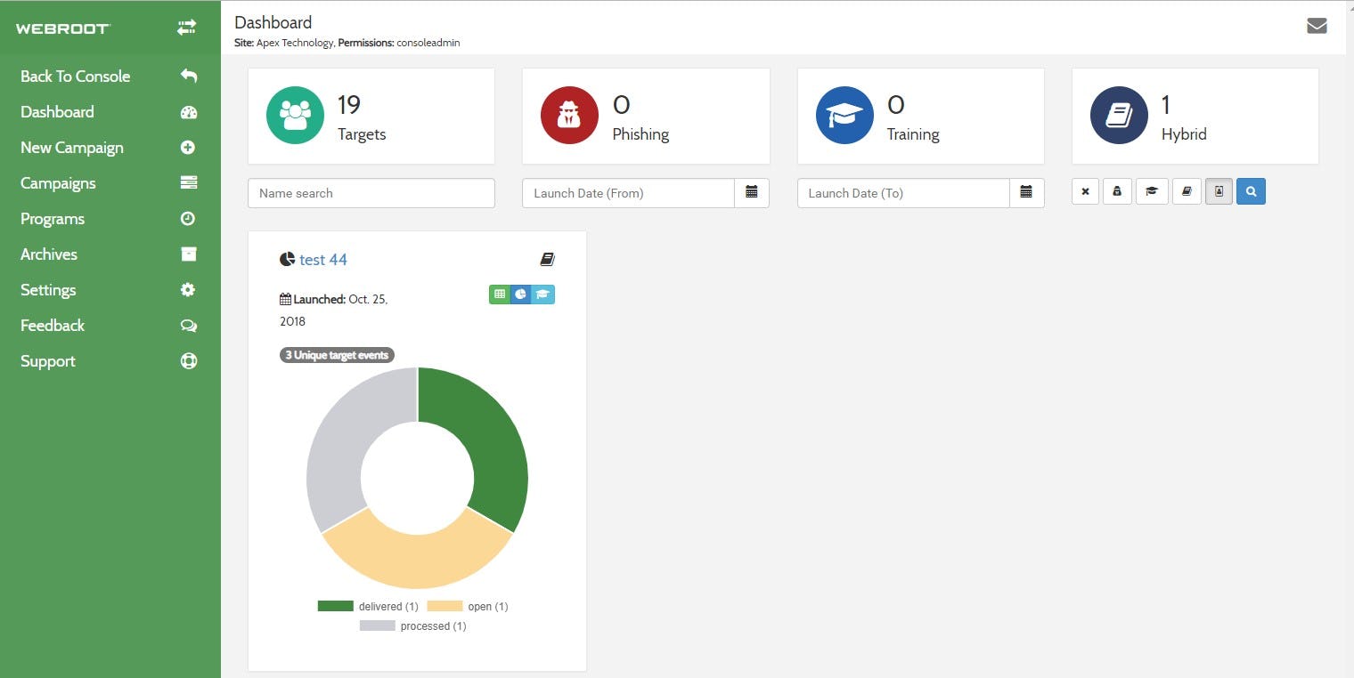The width and height of the screenshot is (1354, 678).
Task: Expand the test 44 hybrid book details icon
Action: tap(548, 259)
